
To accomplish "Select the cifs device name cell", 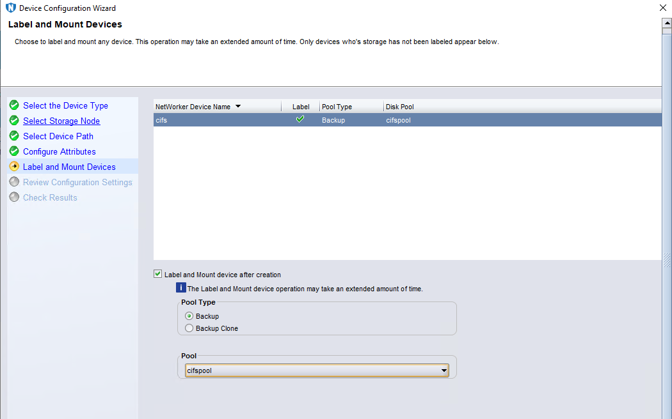I will click(x=218, y=120).
